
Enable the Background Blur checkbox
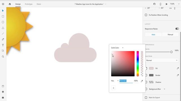146,89
